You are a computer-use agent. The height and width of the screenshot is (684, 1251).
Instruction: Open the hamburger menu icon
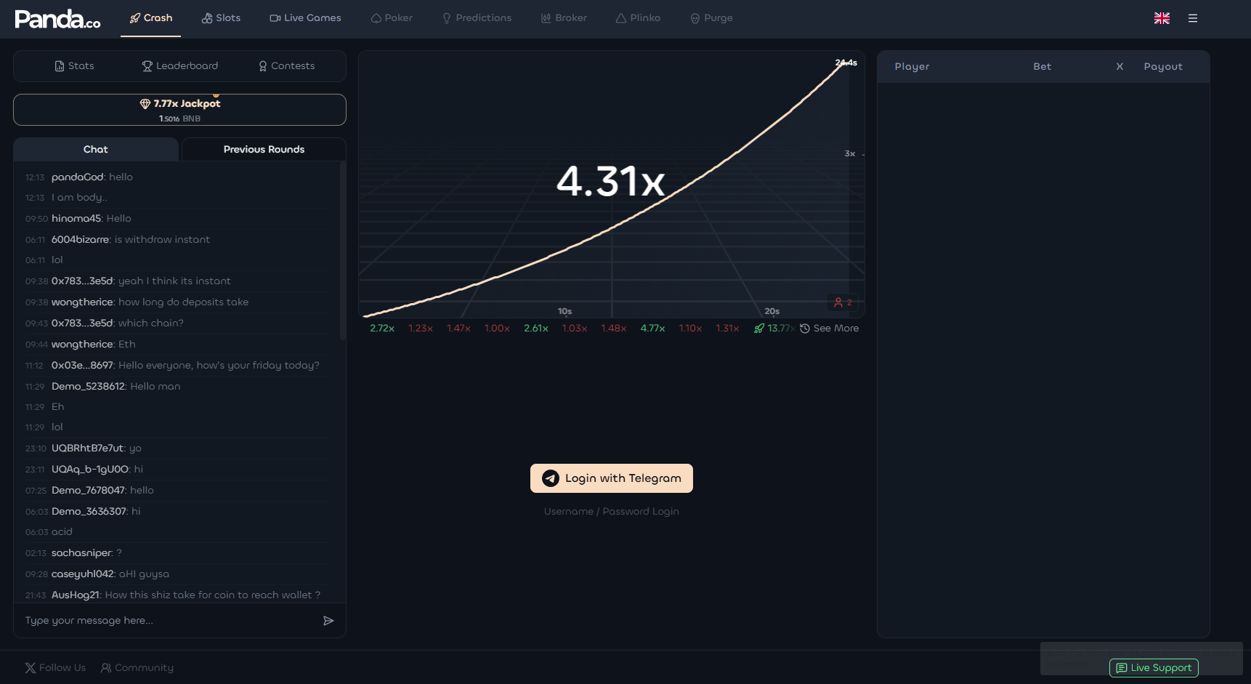[1193, 18]
